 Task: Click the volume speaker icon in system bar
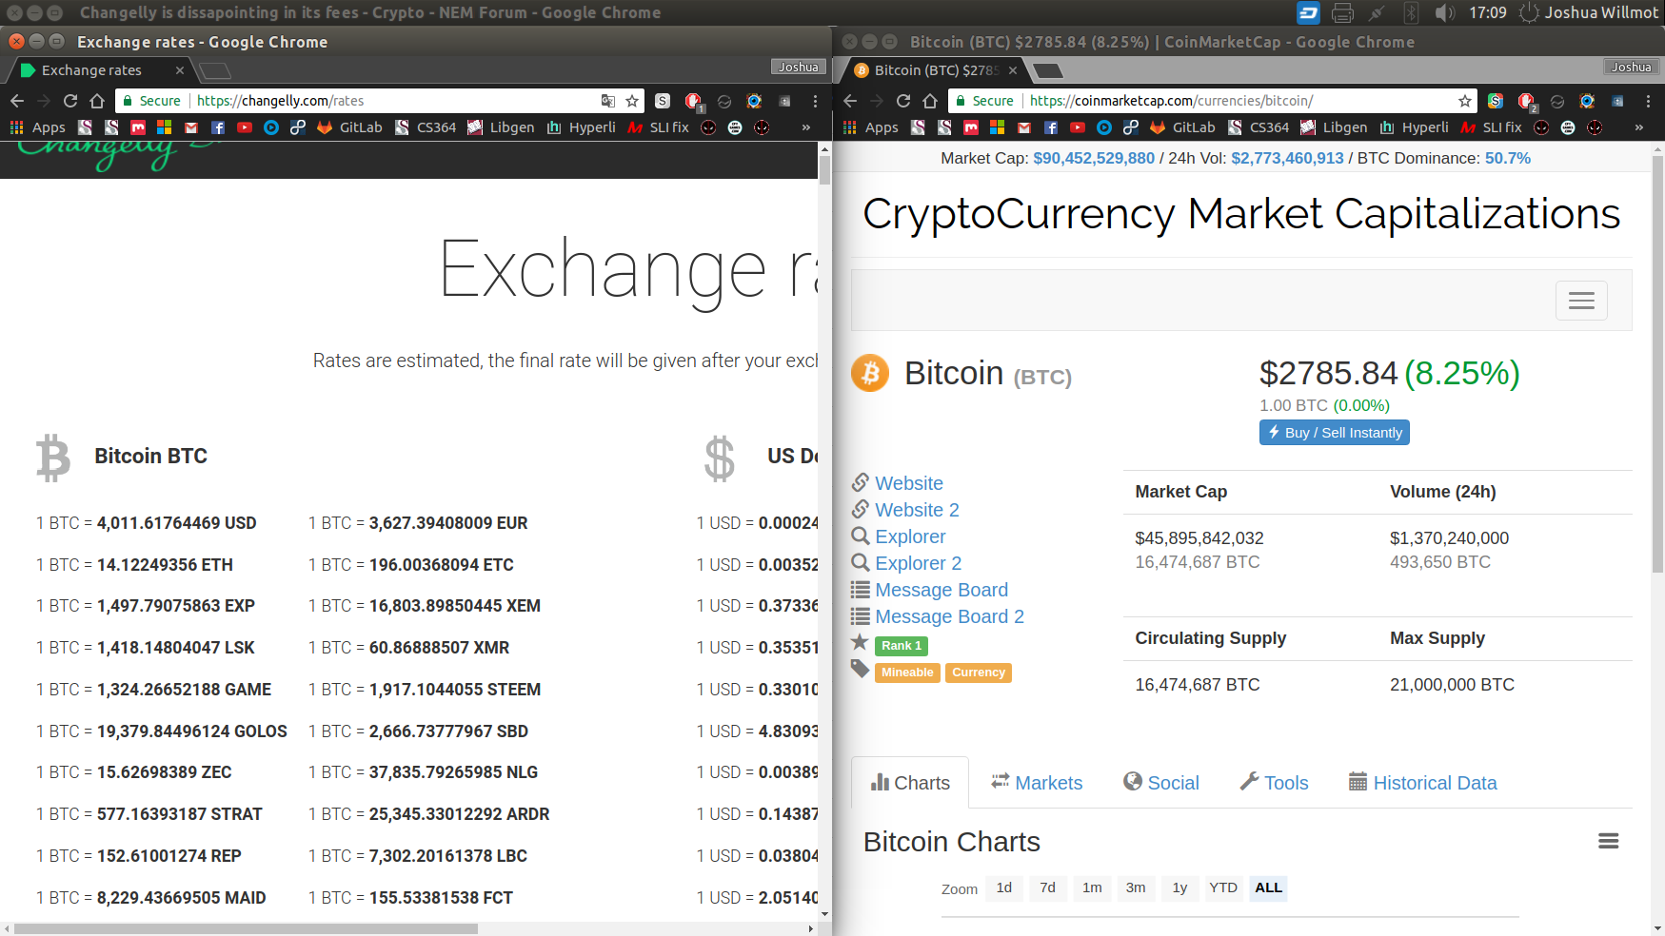tap(1445, 12)
